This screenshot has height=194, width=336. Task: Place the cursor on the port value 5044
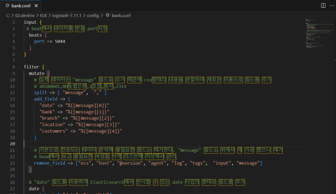60,41
